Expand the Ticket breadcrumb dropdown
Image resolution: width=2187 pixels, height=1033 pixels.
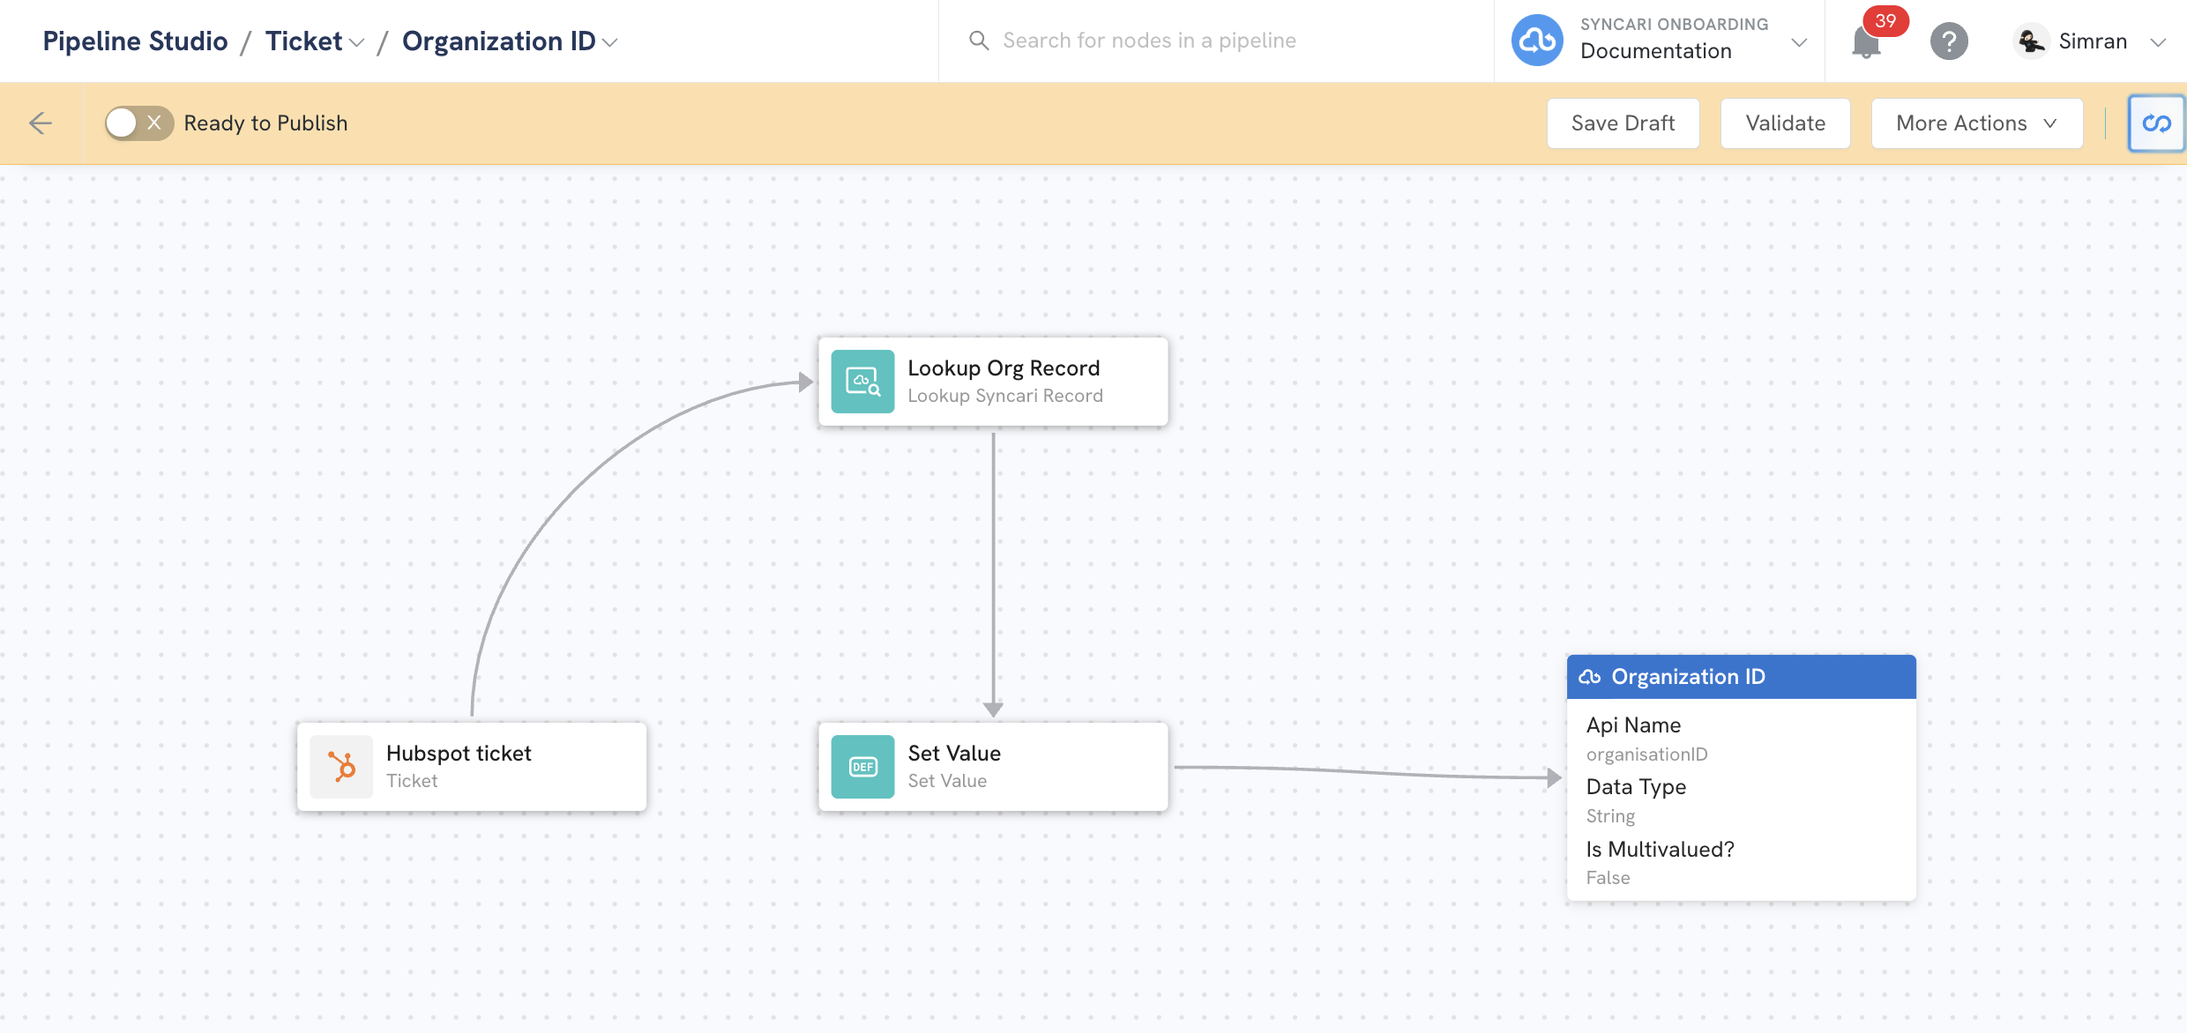pos(356,42)
